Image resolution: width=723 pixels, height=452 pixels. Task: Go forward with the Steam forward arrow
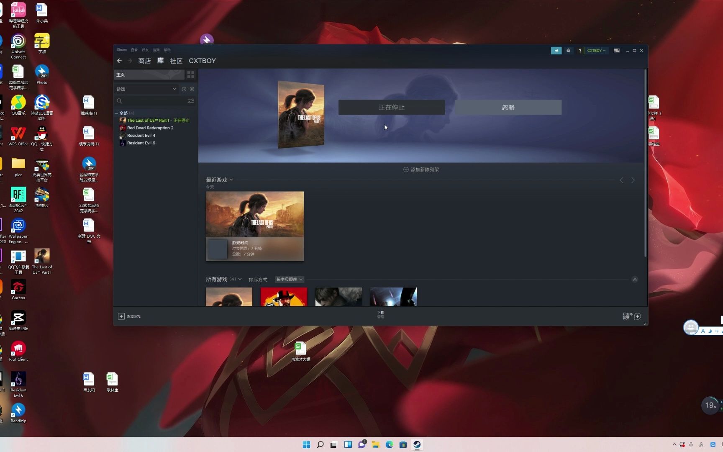[x=130, y=61]
